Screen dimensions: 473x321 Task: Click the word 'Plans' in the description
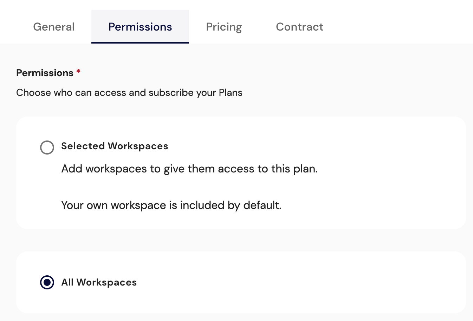pos(231,93)
